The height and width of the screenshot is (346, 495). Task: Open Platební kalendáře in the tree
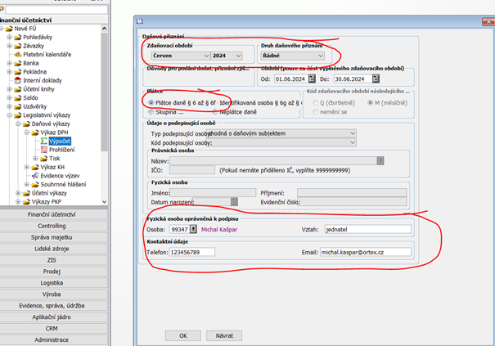47,54
